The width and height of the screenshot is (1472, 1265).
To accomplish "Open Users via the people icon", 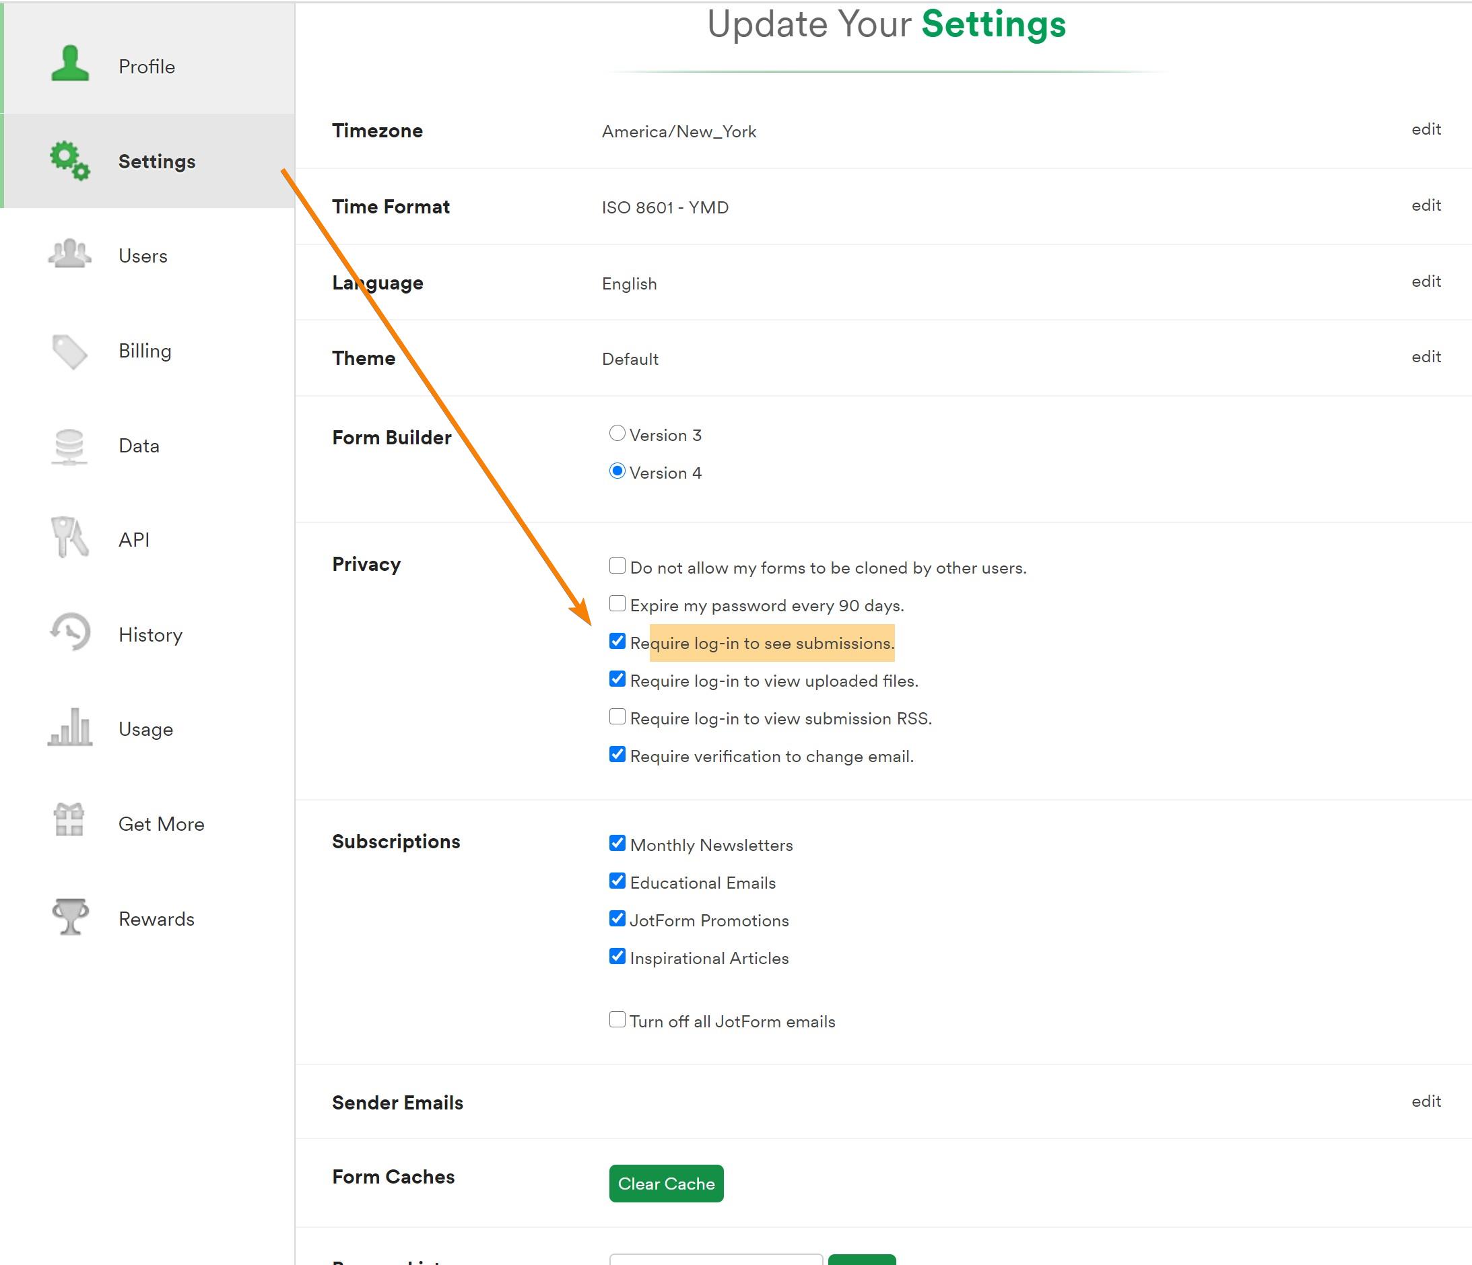I will [69, 254].
